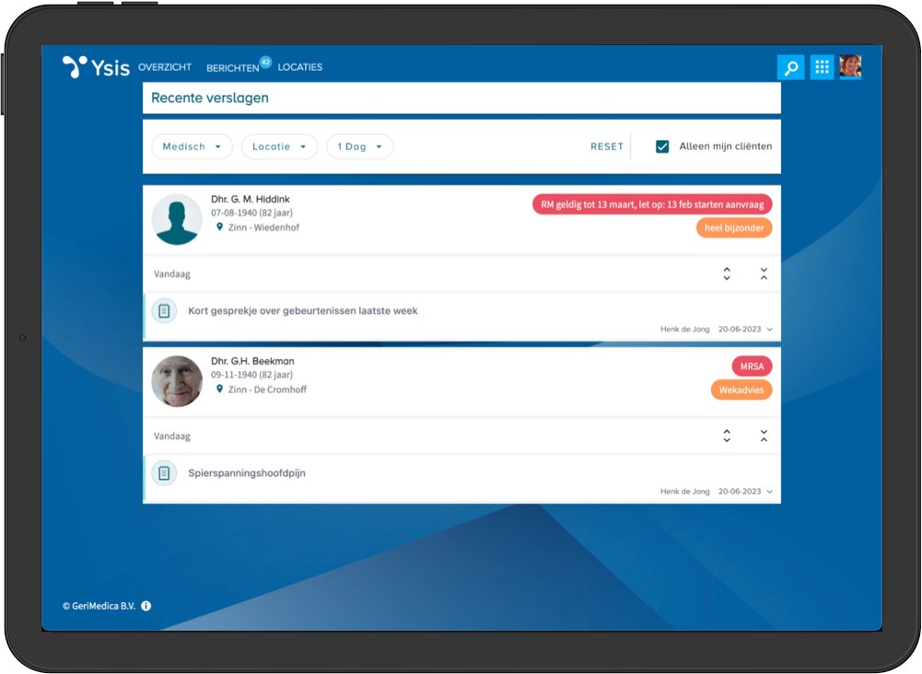The width and height of the screenshot is (922, 674).
Task: Switch to the LOCATIES section
Action: coord(300,67)
